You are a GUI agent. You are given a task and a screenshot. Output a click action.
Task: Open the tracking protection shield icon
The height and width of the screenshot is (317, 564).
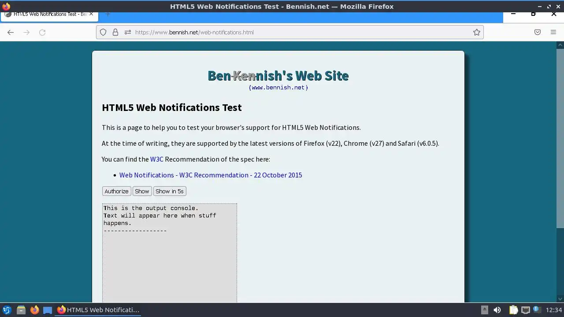click(103, 32)
